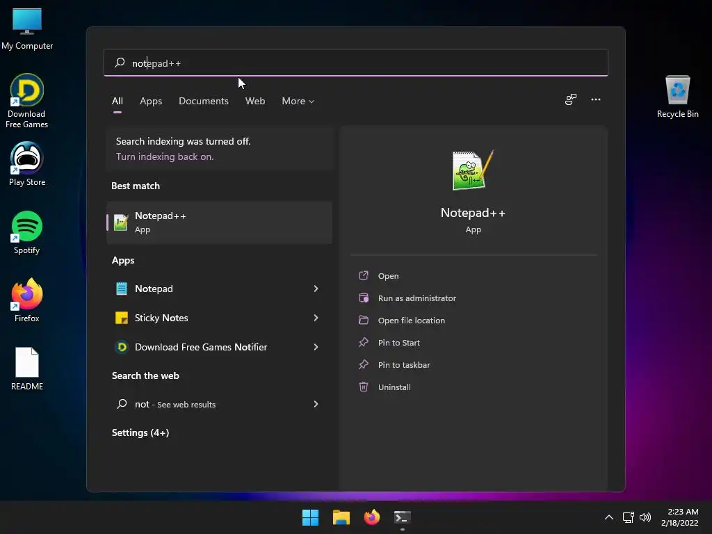Viewport: 712px width, 534px height.
Task: Select Download Free Games Notifier result
Action: click(x=219, y=347)
